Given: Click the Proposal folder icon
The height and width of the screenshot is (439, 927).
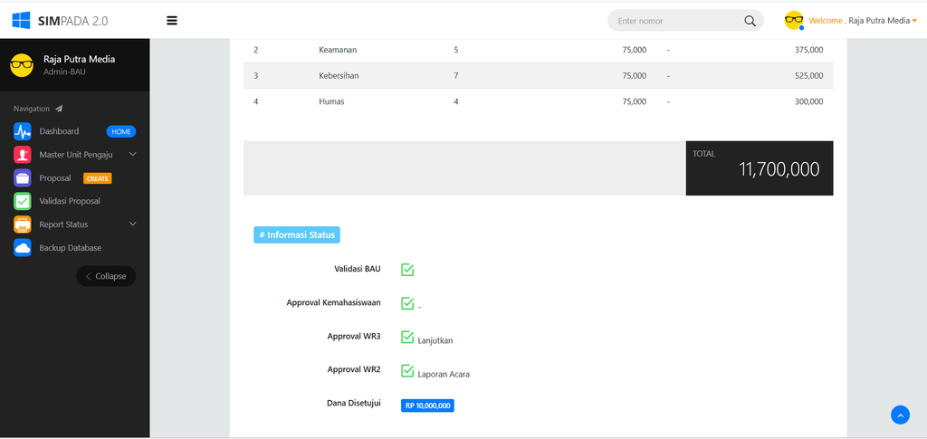Looking at the screenshot, I should click(23, 177).
